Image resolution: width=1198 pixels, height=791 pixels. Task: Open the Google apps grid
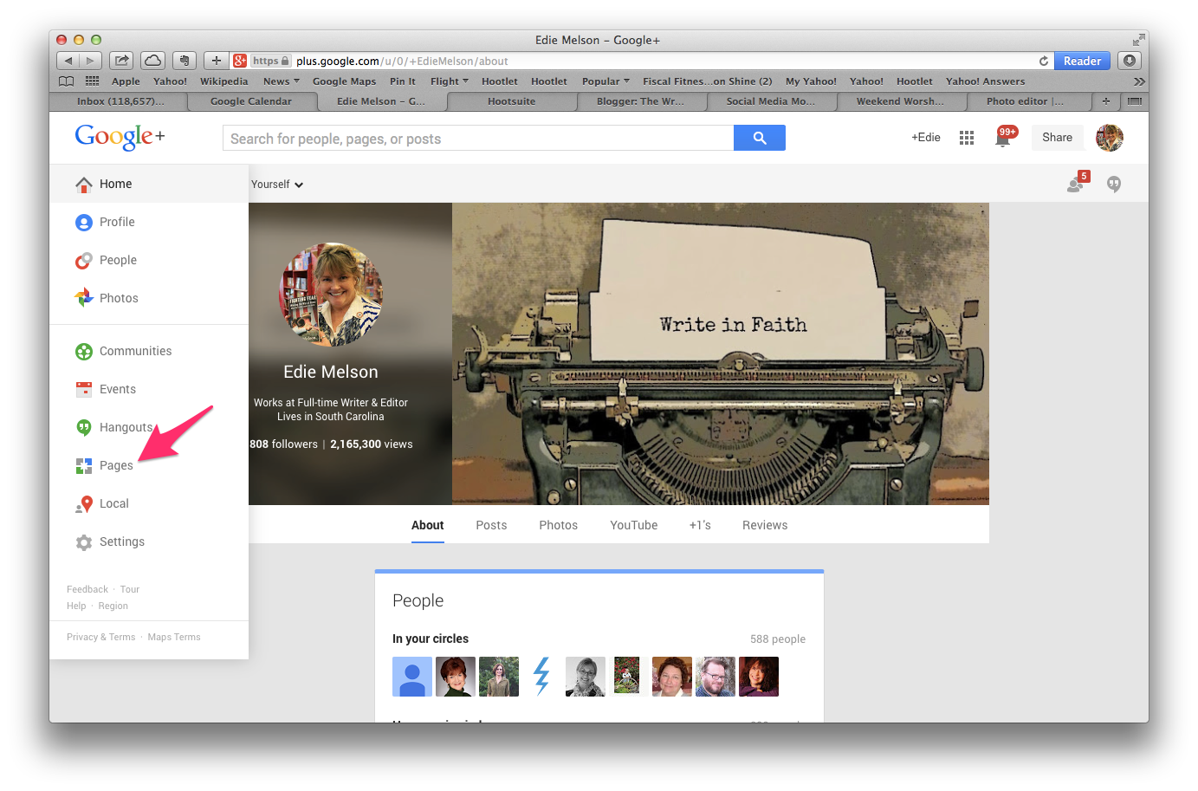click(x=967, y=138)
